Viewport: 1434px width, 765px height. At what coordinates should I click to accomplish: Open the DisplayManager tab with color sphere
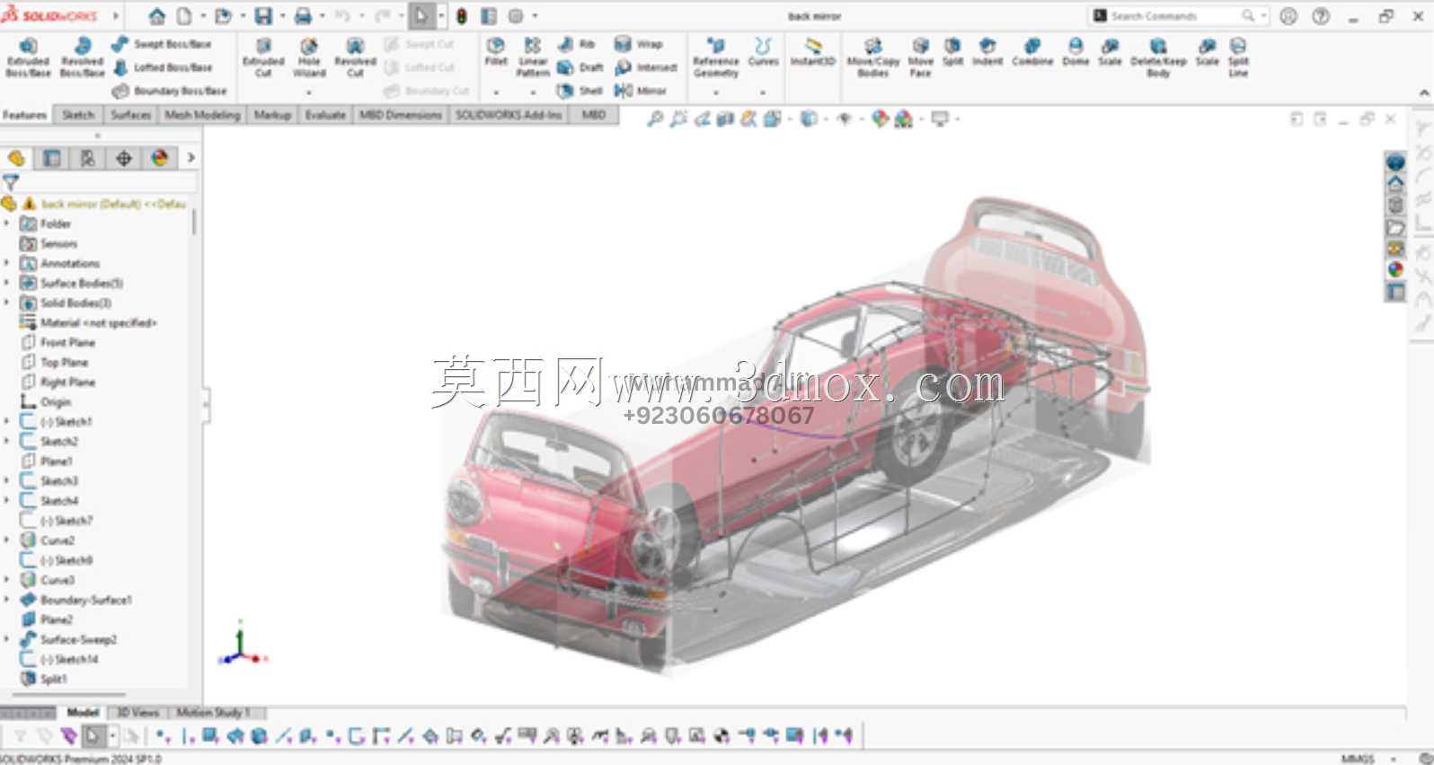(160, 159)
